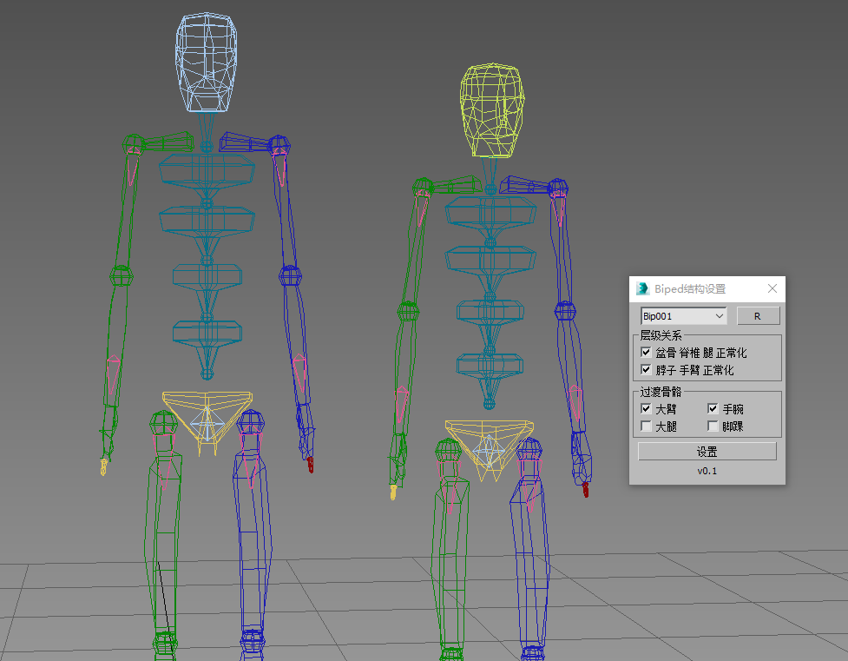Click the 层级关系 group label
This screenshot has height=661, width=848.
pos(661,335)
